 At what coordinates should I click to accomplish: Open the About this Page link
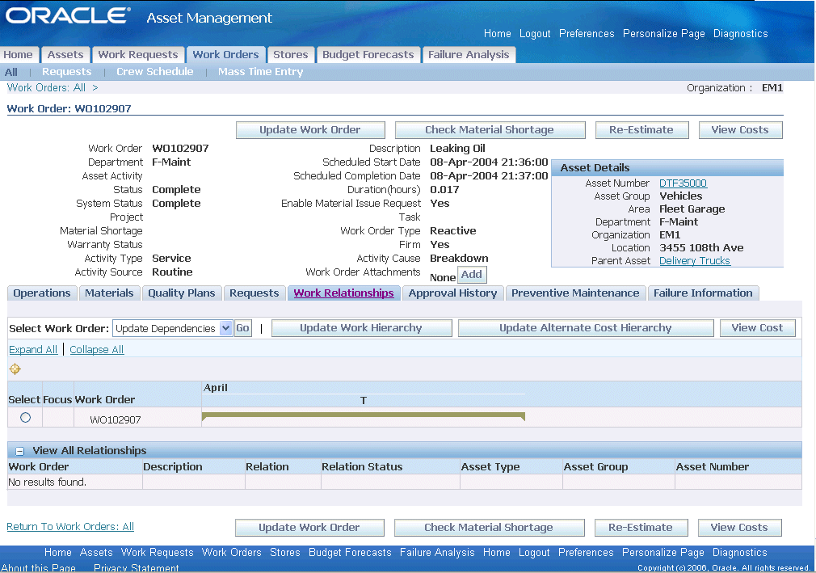pos(39,568)
